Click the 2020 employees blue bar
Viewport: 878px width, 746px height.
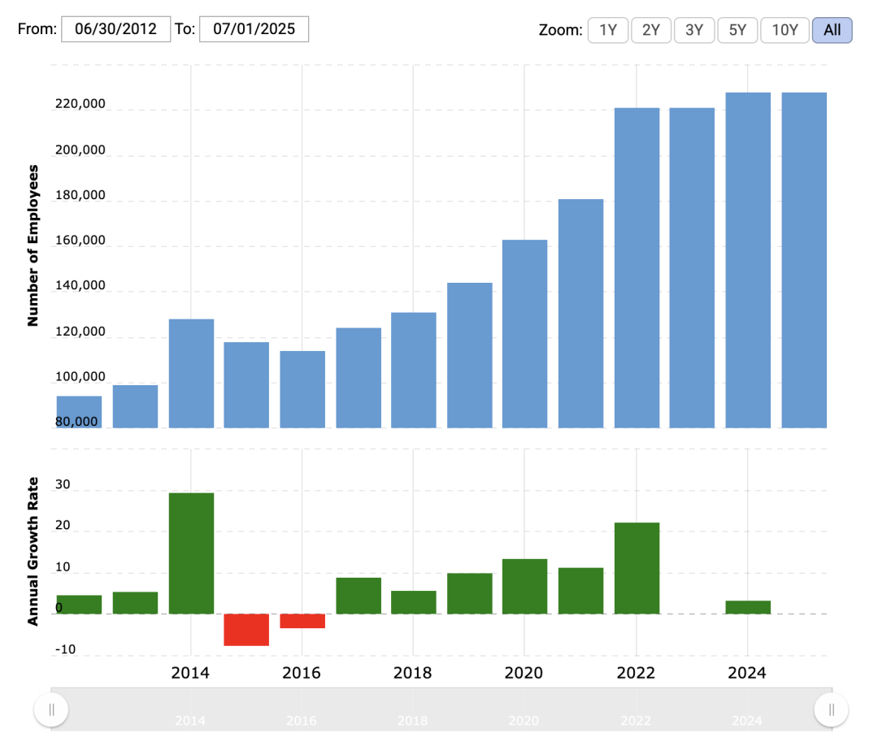524,333
